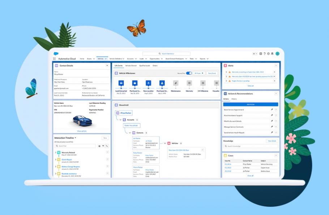Open the Battery Change Request timeline entry
The width and height of the screenshot is (329, 215).
(70, 167)
